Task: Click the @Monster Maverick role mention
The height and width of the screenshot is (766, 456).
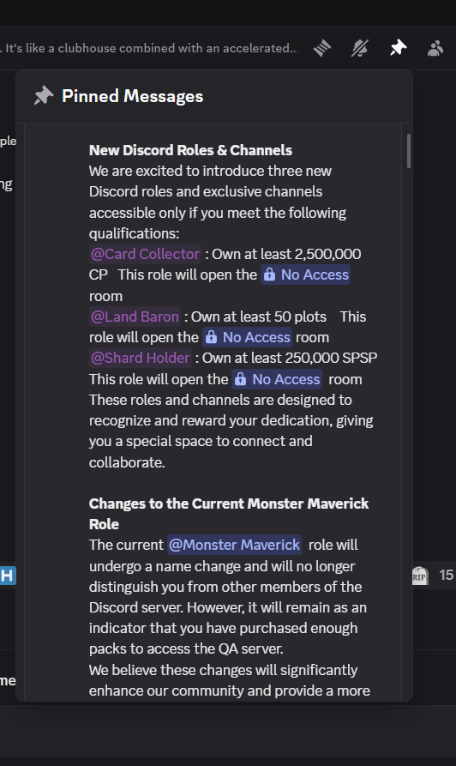Action: [x=234, y=545]
